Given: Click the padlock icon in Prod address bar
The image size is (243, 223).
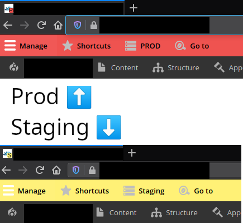Looking at the screenshot, I should [x=94, y=25].
